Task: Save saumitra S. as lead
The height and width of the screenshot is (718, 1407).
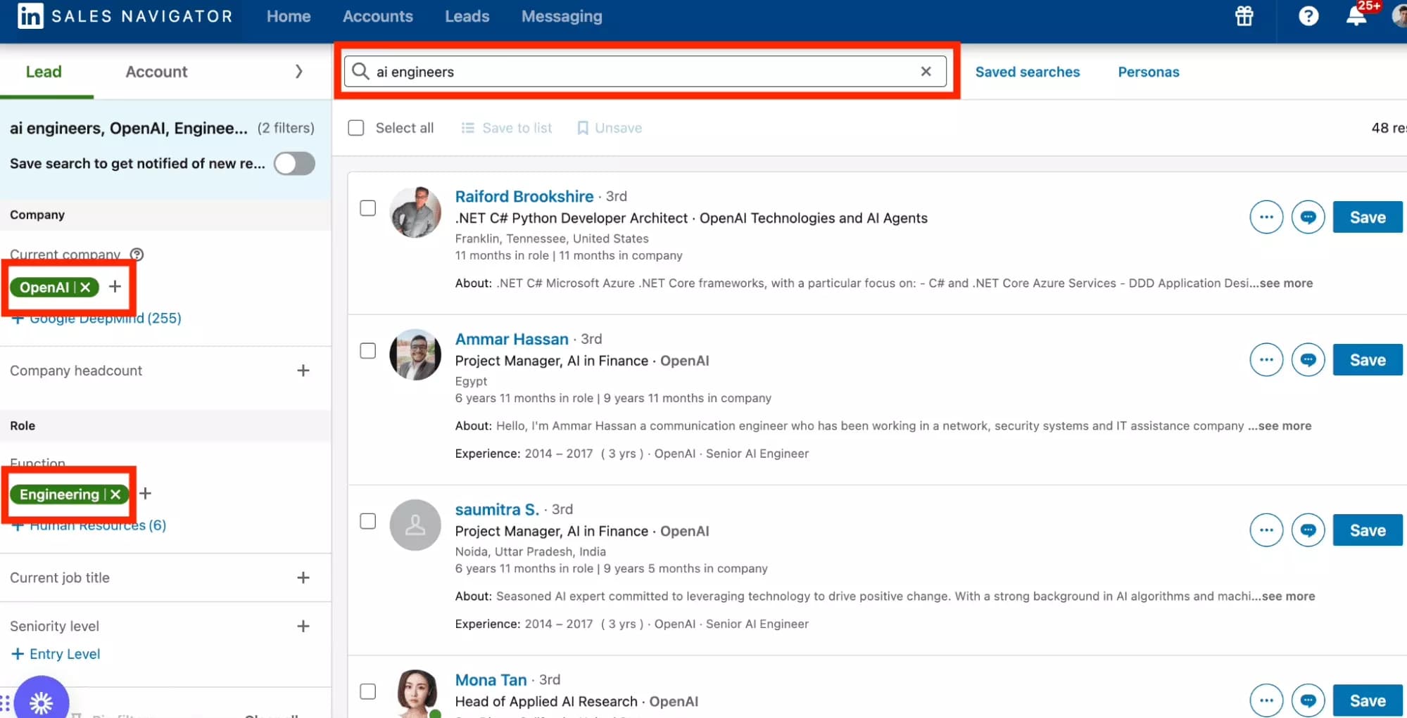Action: pyautogui.click(x=1367, y=530)
